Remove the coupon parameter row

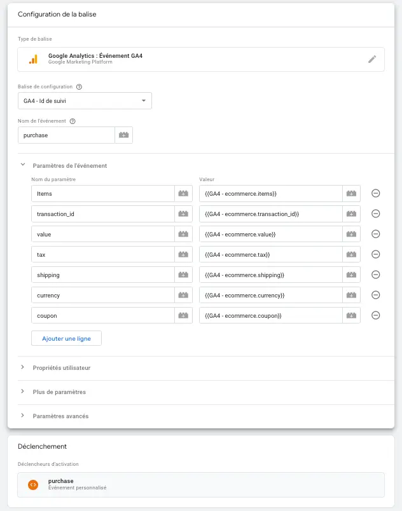coord(375,315)
